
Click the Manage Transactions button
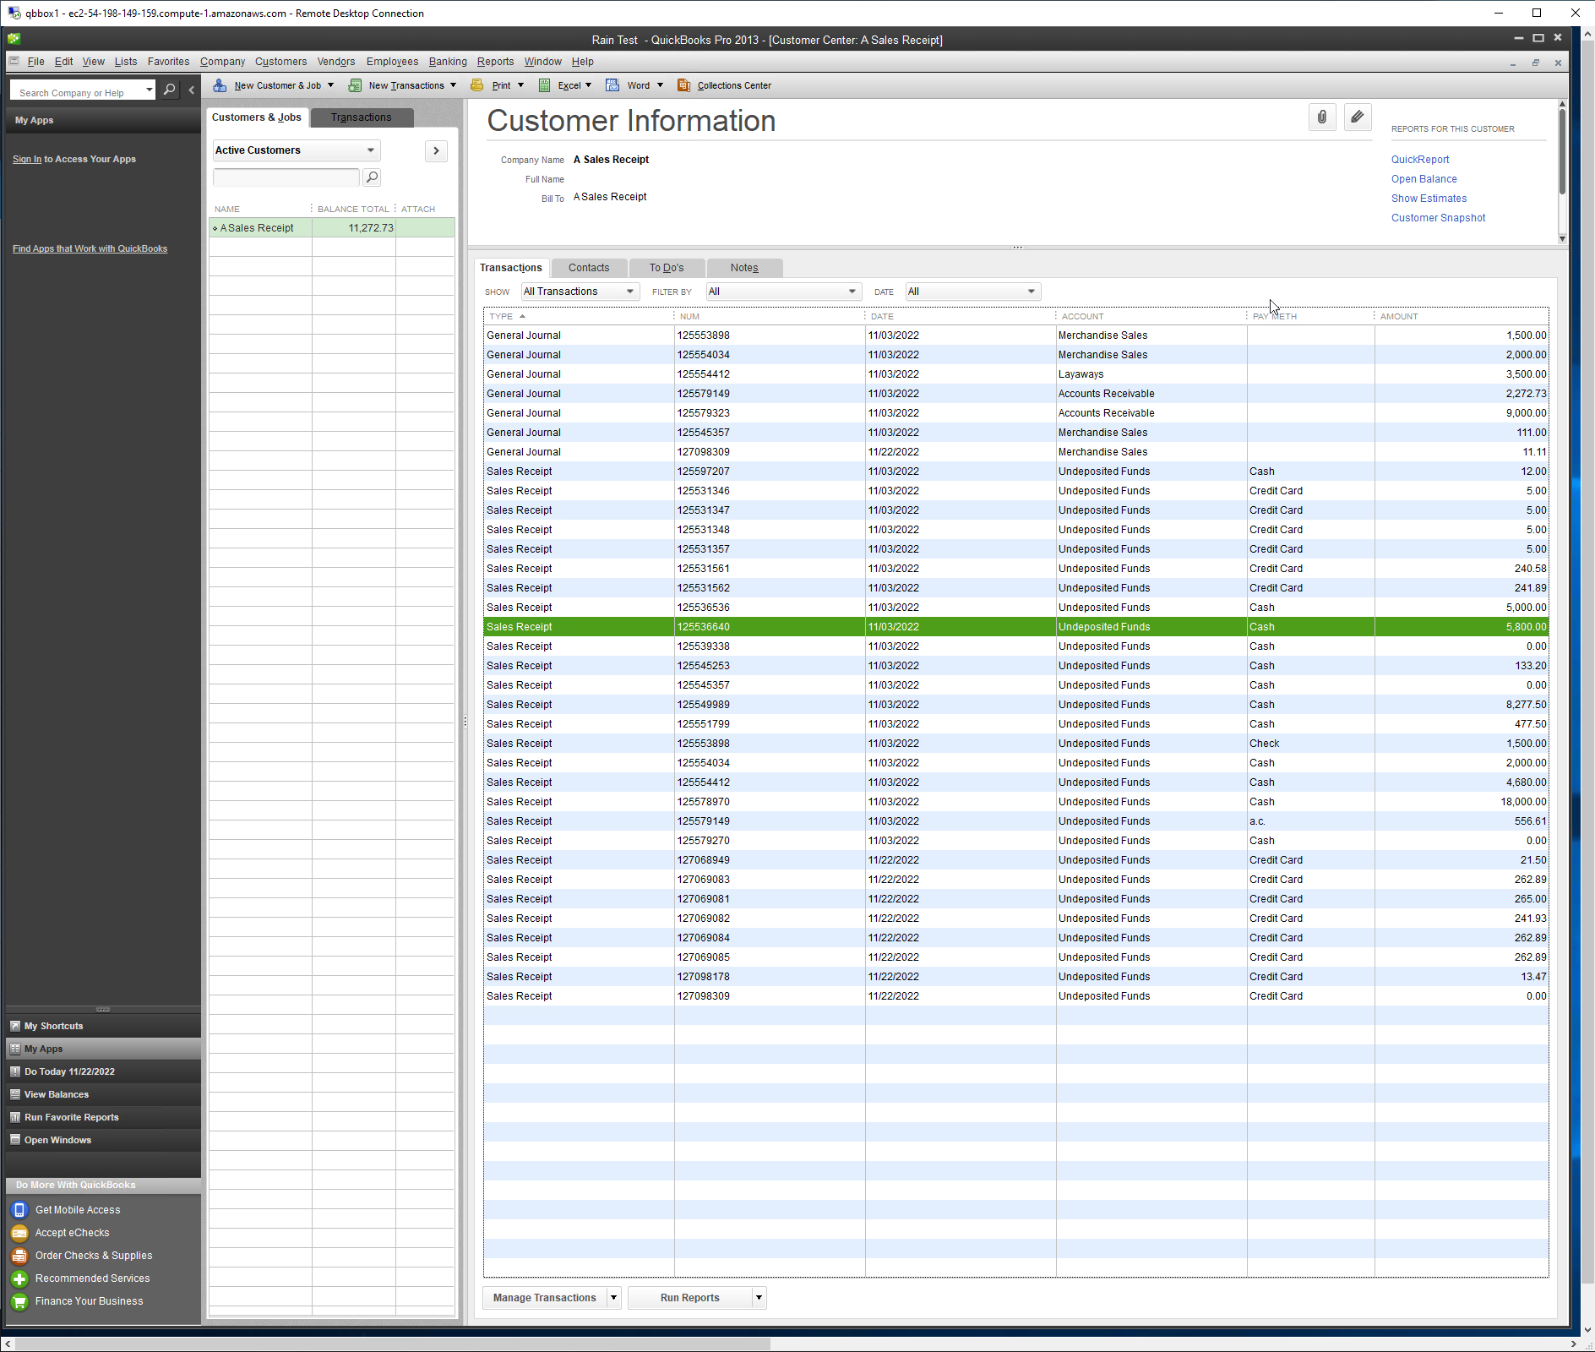(x=545, y=1298)
